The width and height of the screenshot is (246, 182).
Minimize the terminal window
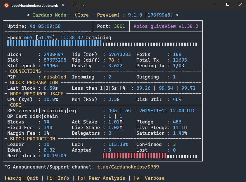(215, 4)
